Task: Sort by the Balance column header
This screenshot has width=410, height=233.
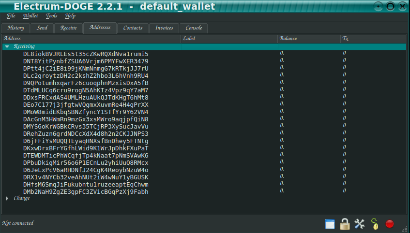Action: [309, 39]
